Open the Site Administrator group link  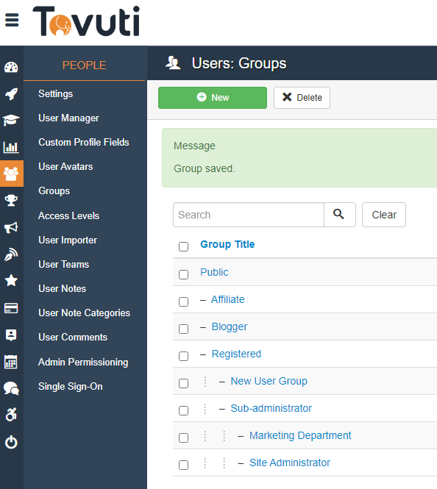(289, 463)
